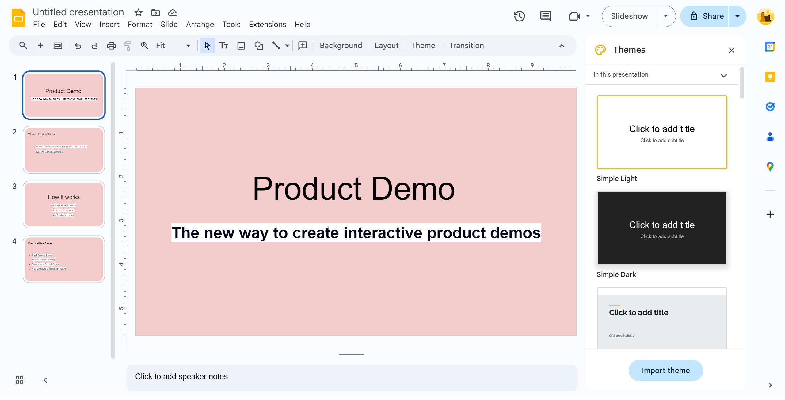Open the Arrange menu
Screen dimensions: 785x400
pos(200,25)
